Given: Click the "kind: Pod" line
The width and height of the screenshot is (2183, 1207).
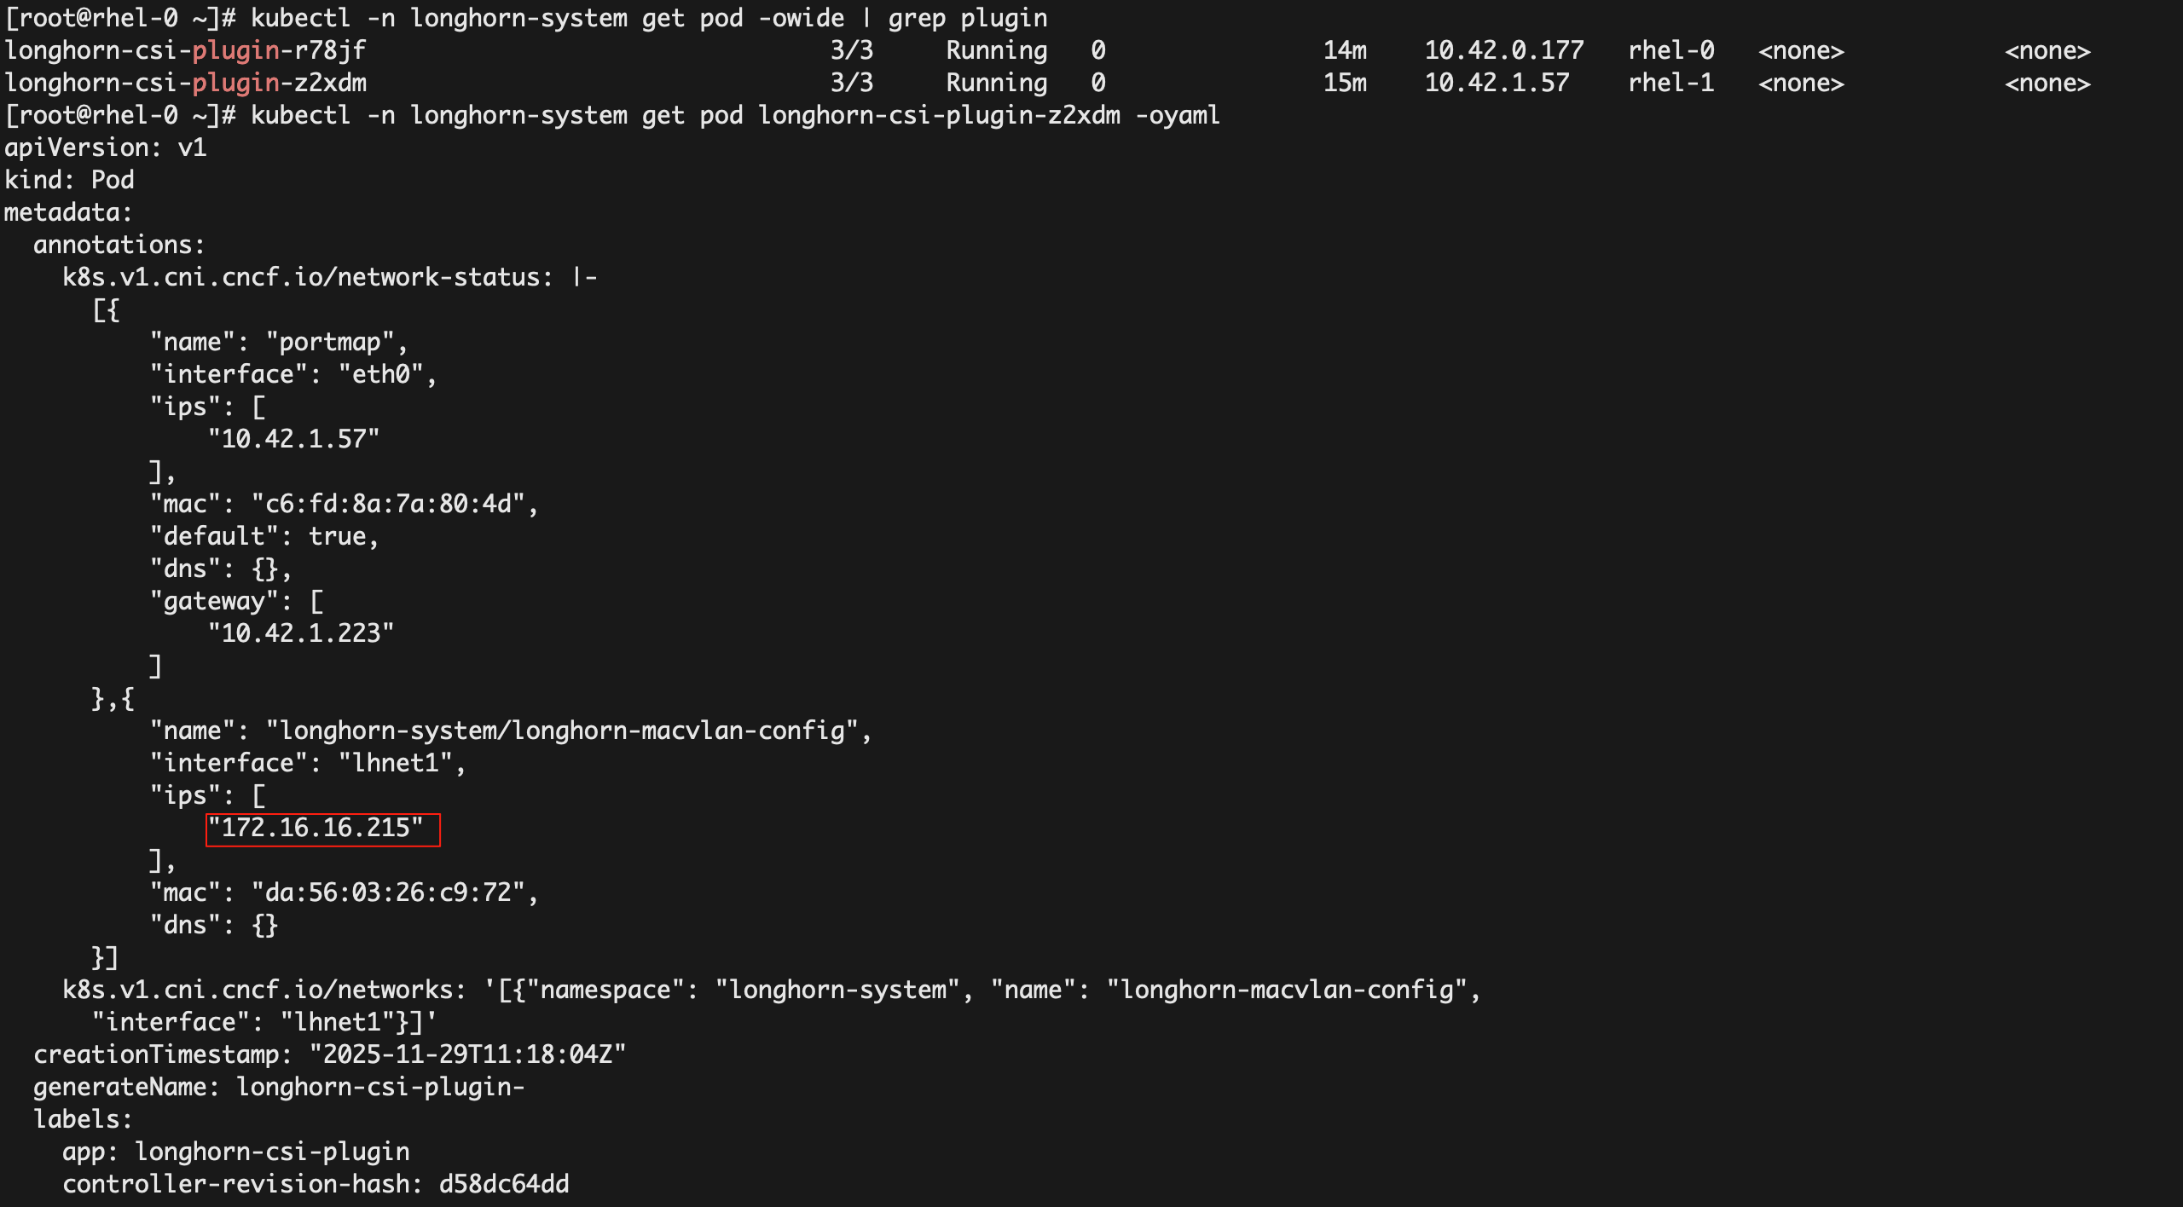Looking at the screenshot, I should click(x=69, y=180).
